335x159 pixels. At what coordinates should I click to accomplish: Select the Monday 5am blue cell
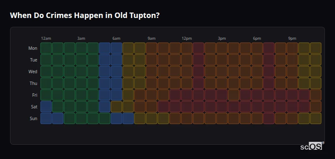pyautogui.click(x=105, y=48)
